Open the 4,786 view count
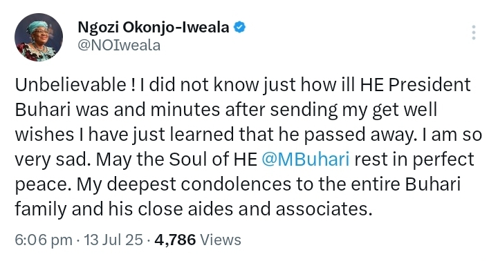 point(175,240)
